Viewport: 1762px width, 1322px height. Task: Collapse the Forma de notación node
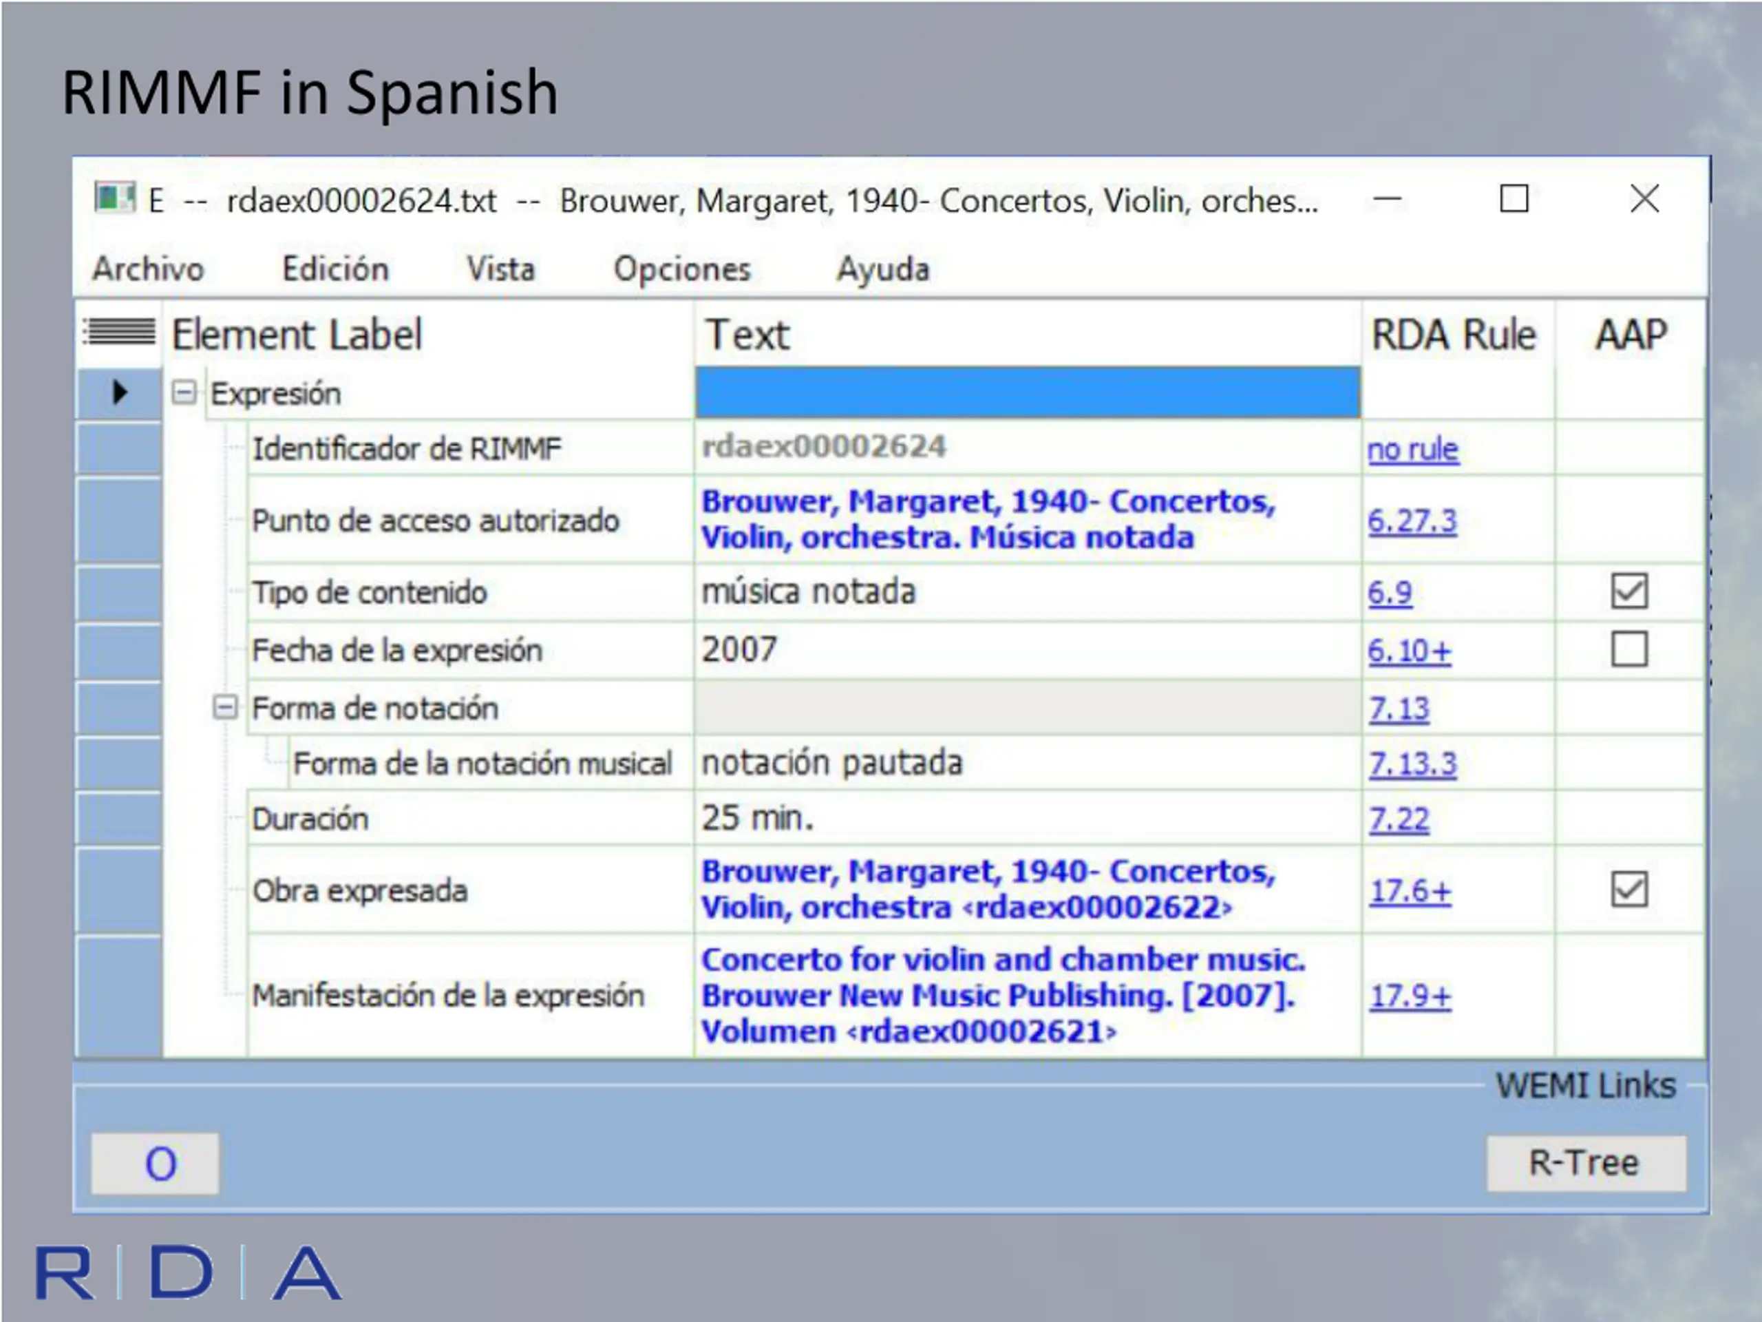pyautogui.click(x=226, y=707)
